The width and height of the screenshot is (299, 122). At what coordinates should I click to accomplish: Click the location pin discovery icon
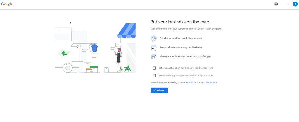[154, 38]
